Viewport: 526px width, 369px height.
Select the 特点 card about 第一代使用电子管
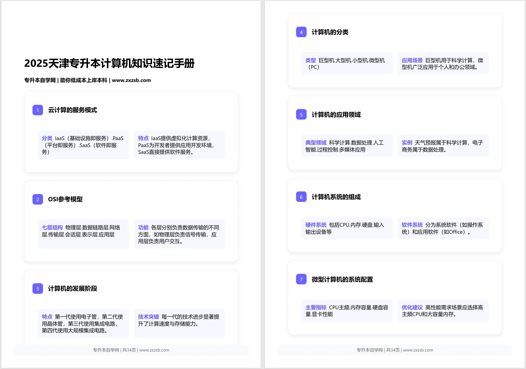83,323
